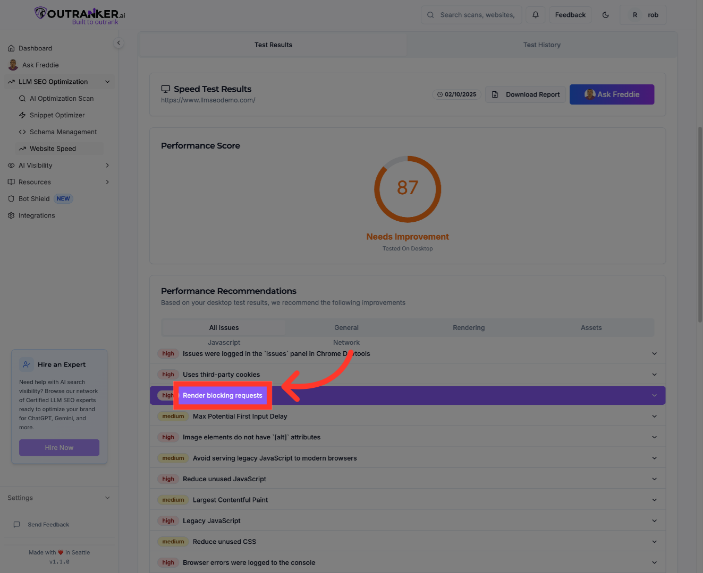Viewport: 703px width, 573px height.
Task: Open the Integrations settings gear
Action: click(36, 215)
